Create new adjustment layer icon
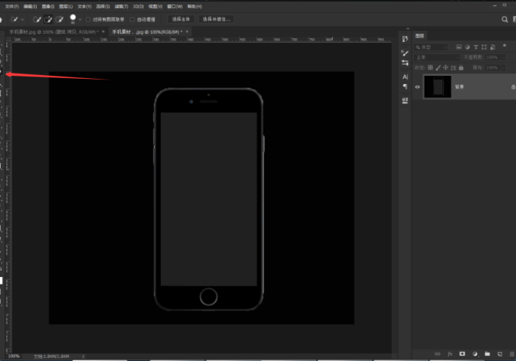This screenshot has width=516, height=361. (474, 354)
